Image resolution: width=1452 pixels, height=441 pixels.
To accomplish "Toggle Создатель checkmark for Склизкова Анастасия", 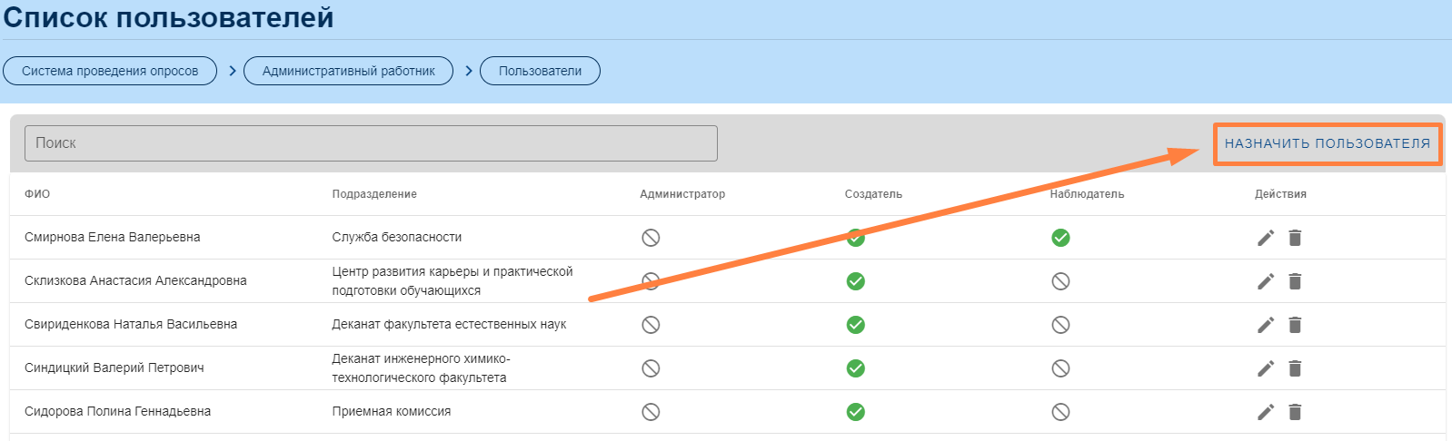I will tap(855, 281).
